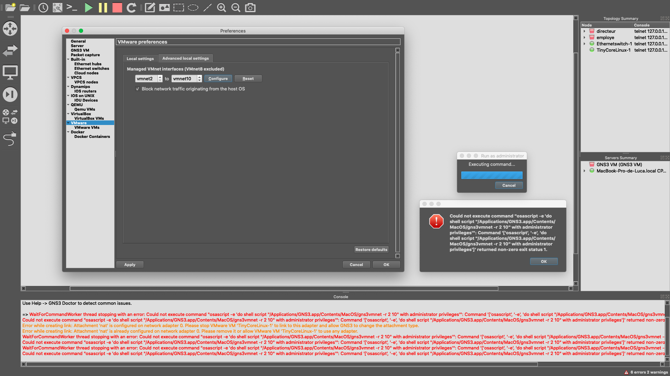
Task: Click the console horizontal scrollbar
Action: coord(282,364)
